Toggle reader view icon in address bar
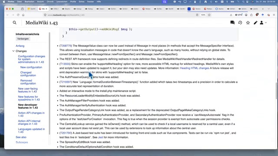 coord(197,15)
